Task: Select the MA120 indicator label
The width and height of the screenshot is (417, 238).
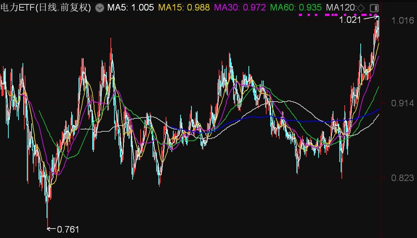Action: pyautogui.click(x=341, y=7)
